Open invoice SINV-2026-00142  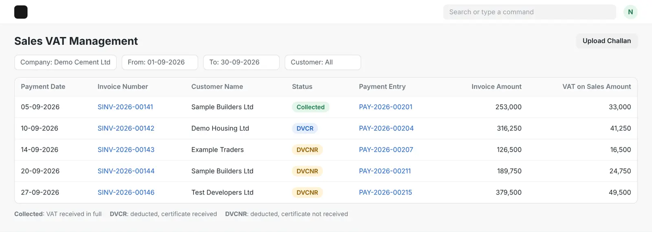[126, 128]
